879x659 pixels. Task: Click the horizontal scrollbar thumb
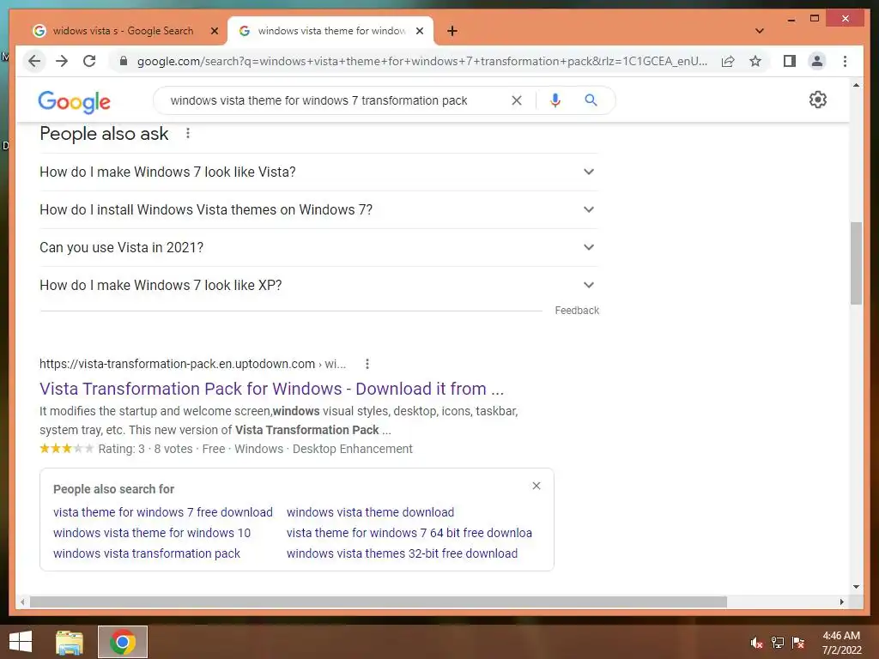click(x=379, y=602)
